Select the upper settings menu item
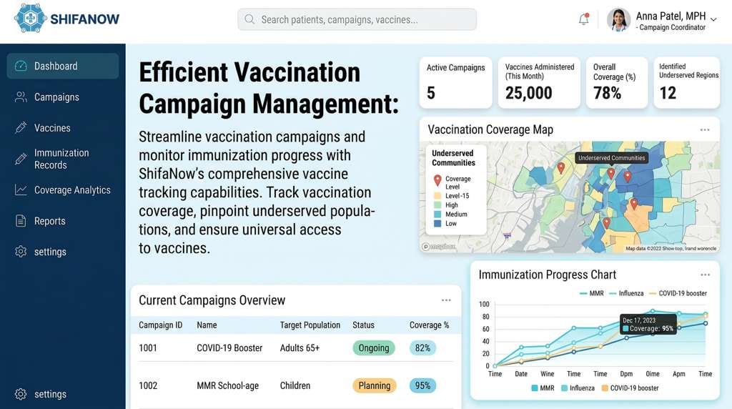Viewport: 732px width, 409px height. coord(50,252)
